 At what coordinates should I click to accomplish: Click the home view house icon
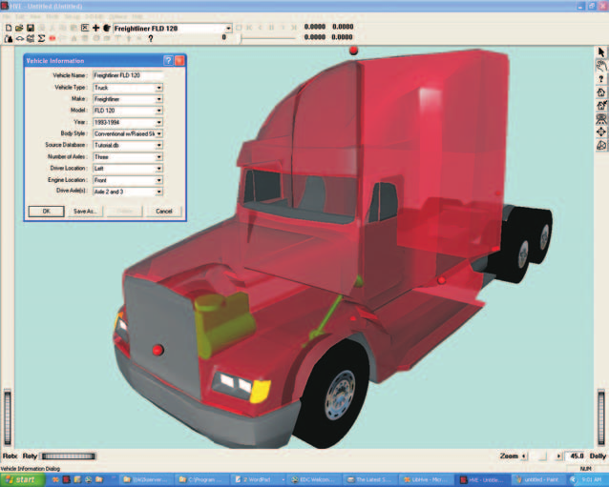[x=601, y=92]
